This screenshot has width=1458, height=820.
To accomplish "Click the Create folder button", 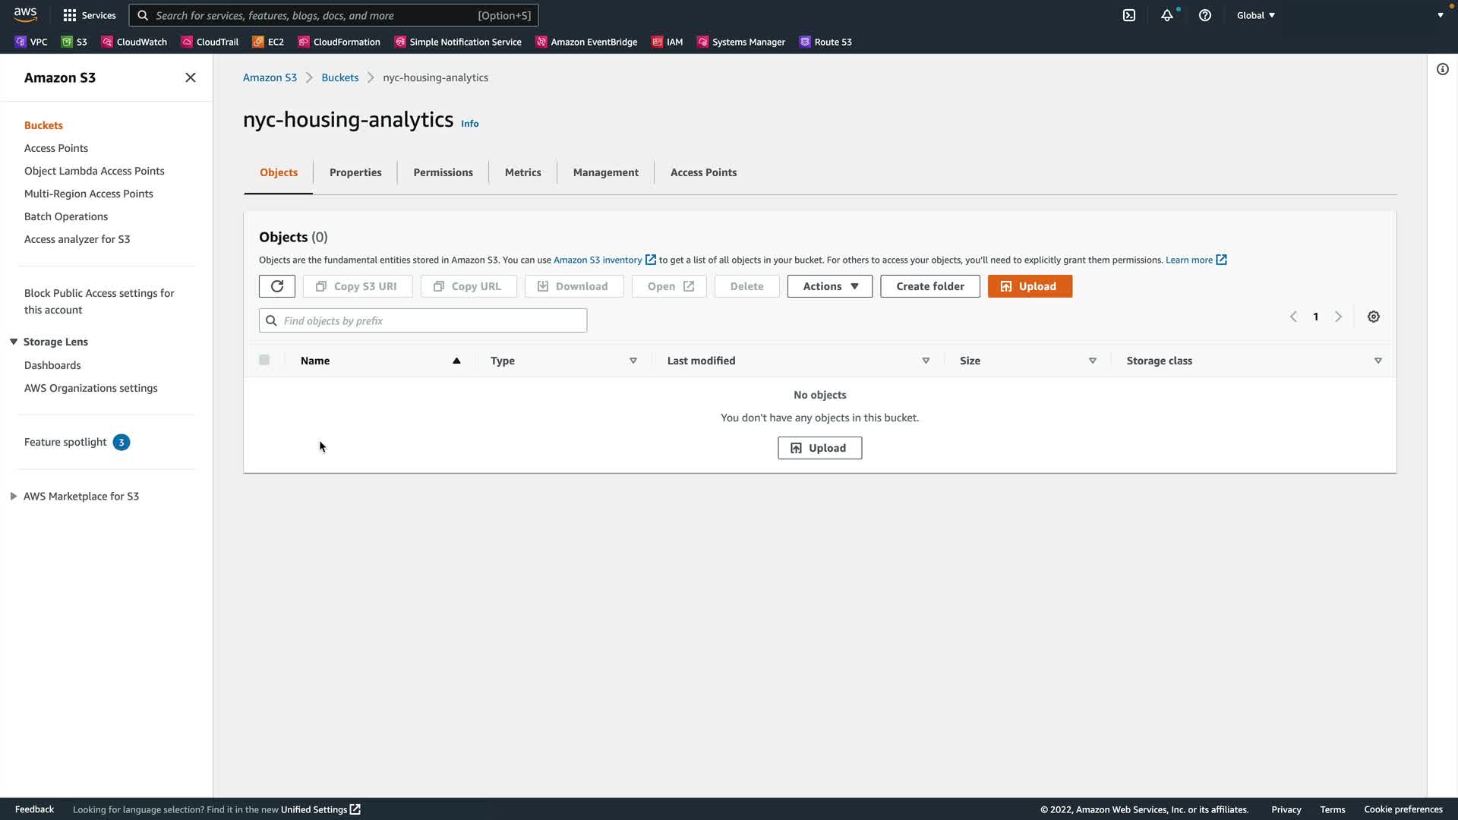I will [929, 286].
